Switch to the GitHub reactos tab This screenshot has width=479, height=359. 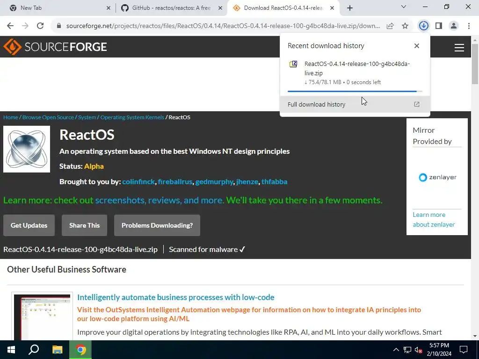coord(171,8)
